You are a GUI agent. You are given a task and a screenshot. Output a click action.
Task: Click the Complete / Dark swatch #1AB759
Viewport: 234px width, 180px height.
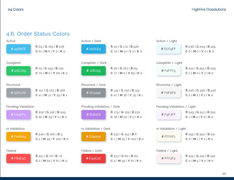(x=93, y=71)
